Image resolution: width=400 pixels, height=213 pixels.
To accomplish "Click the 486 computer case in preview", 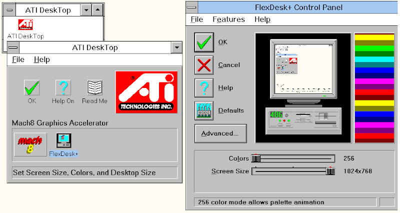I will [303, 120].
